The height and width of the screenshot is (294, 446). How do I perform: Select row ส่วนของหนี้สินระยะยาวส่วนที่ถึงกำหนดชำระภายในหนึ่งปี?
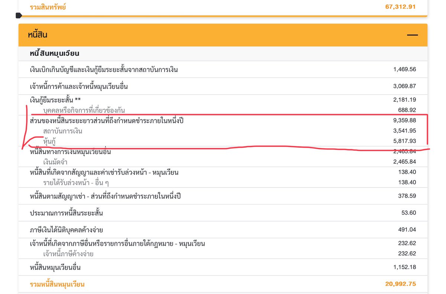(x=223, y=121)
